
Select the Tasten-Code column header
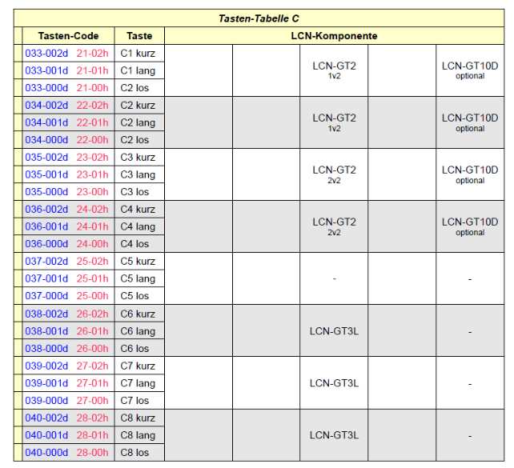click(68, 36)
